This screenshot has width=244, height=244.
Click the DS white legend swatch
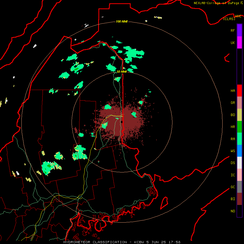tap(239, 163)
